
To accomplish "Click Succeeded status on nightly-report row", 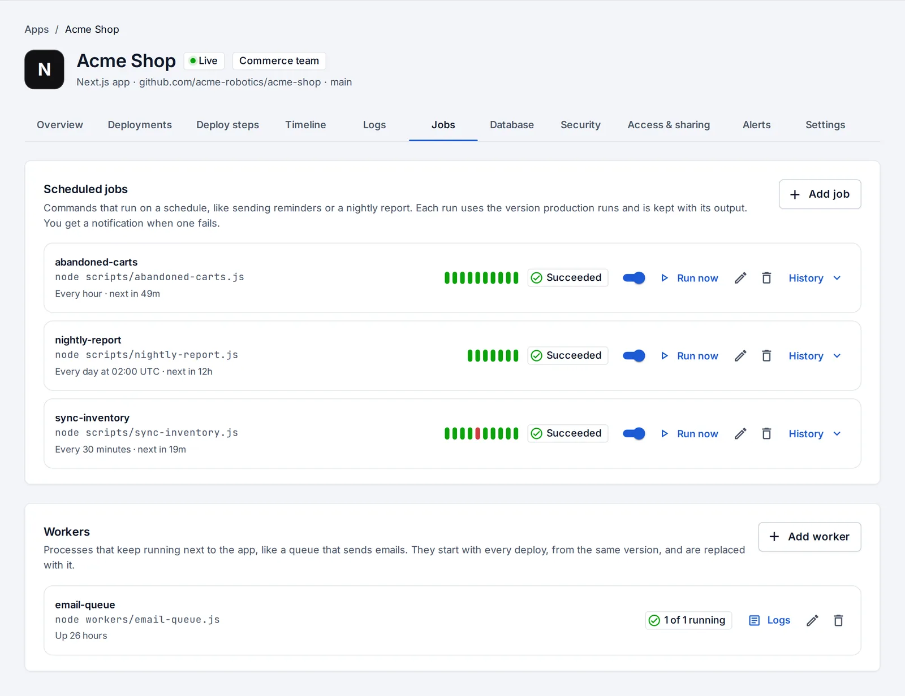I will pos(567,356).
